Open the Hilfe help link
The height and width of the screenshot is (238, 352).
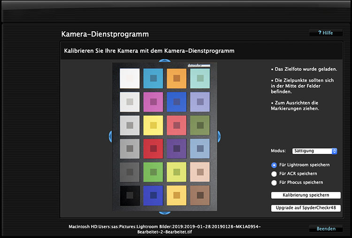pos(326,33)
